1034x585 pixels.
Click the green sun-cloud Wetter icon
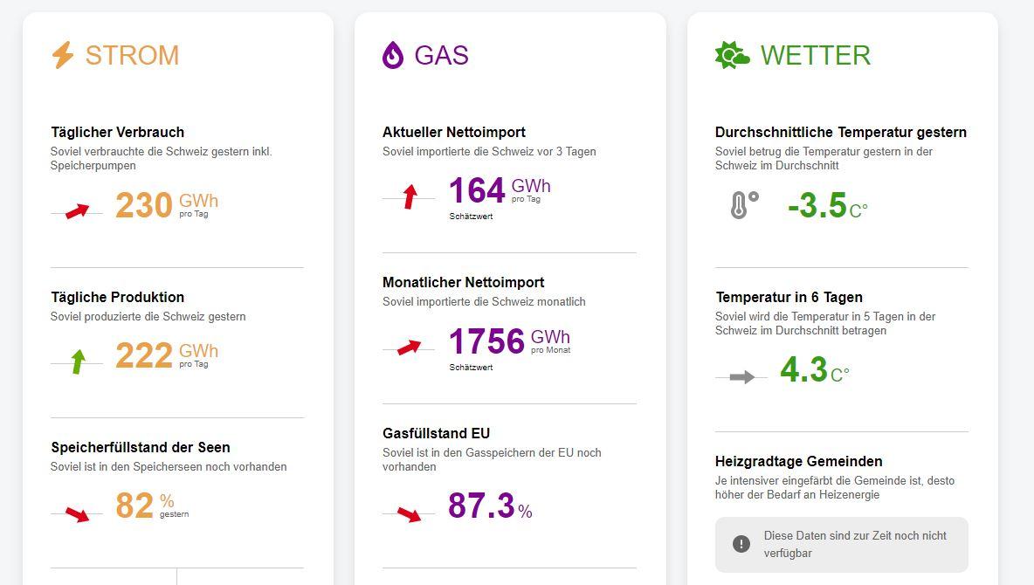pos(732,55)
